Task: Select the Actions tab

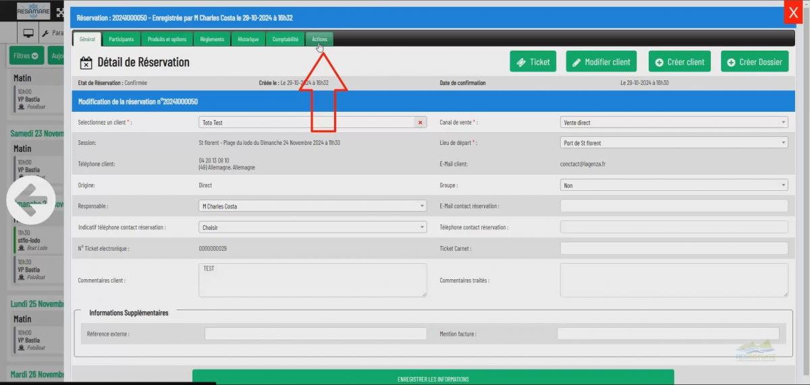Action: pos(319,39)
